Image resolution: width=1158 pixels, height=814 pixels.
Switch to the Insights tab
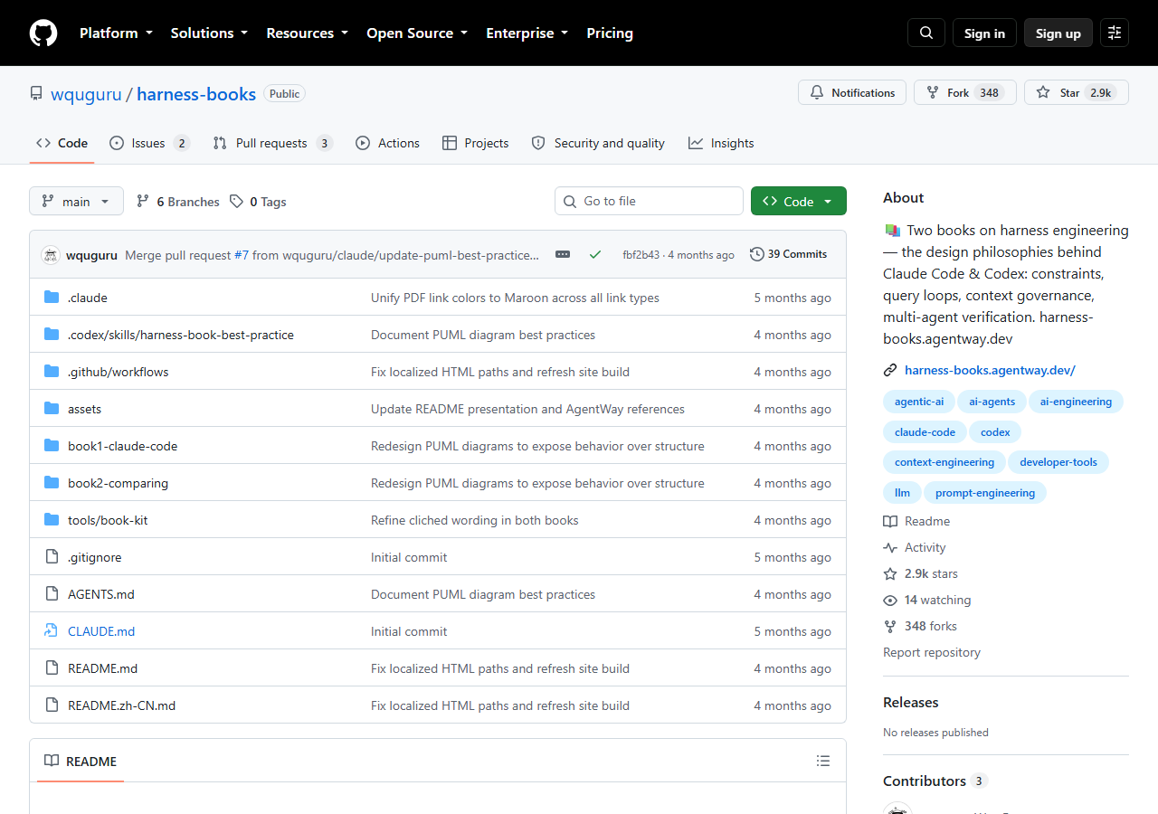721,143
